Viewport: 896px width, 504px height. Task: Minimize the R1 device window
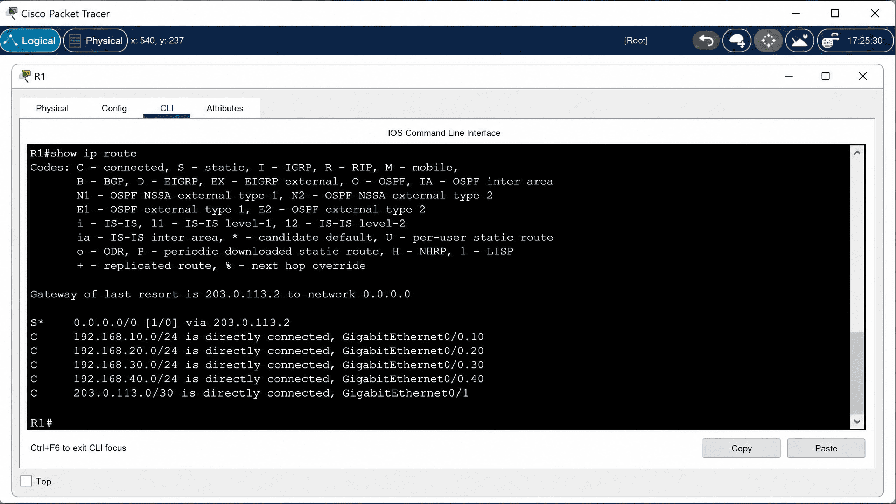[x=789, y=76]
